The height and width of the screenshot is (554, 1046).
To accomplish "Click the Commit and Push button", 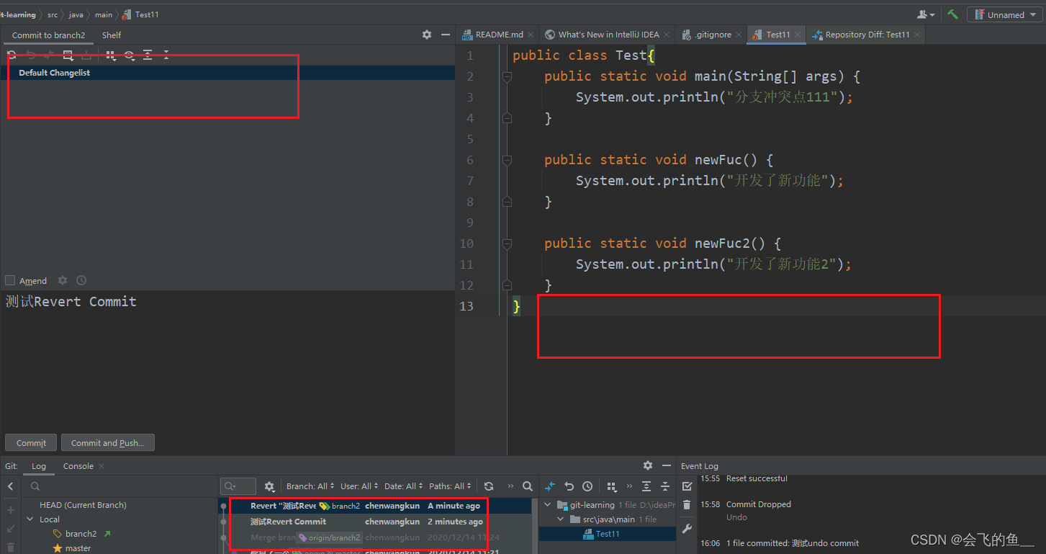I will pyautogui.click(x=108, y=442).
